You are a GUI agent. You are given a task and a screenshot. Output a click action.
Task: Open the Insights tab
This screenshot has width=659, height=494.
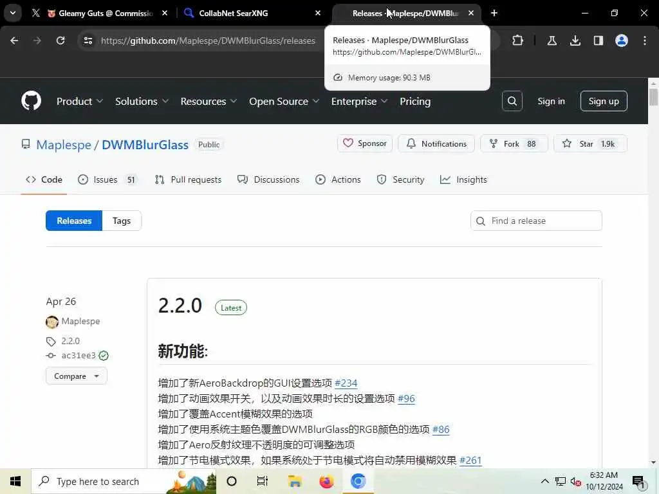pos(463,179)
